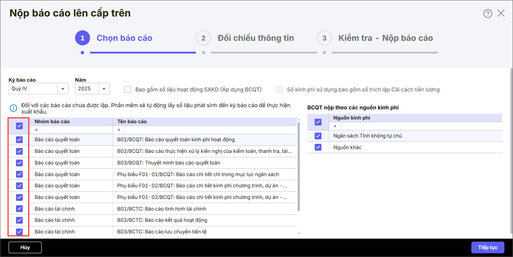513x257 pixels.
Task: Expand the Kỳ báo cáo dropdown
Action: pos(63,89)
